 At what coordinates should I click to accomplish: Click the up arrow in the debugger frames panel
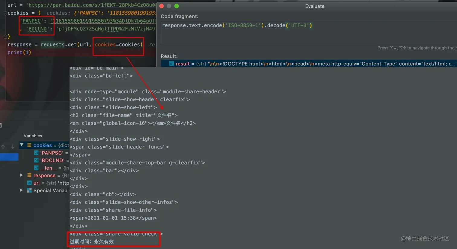[3, 147]
